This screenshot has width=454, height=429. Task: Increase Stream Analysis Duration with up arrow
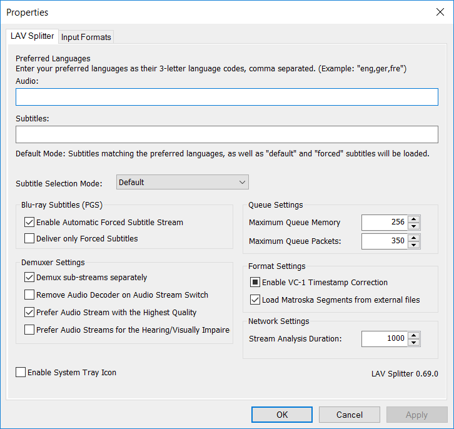[413, 335]
